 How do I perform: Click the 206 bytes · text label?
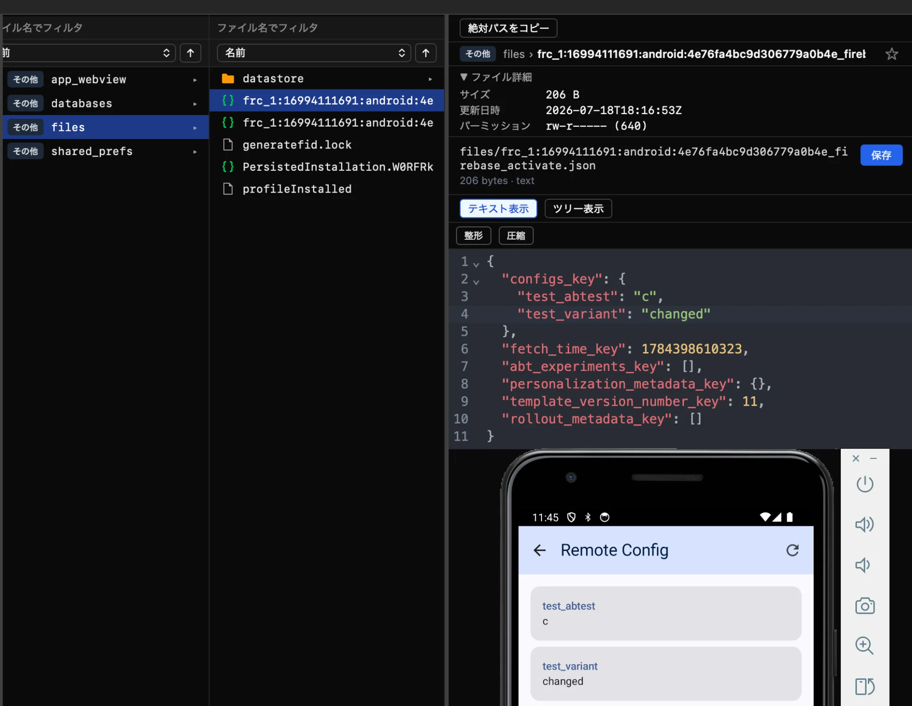[x=497, y=181]
